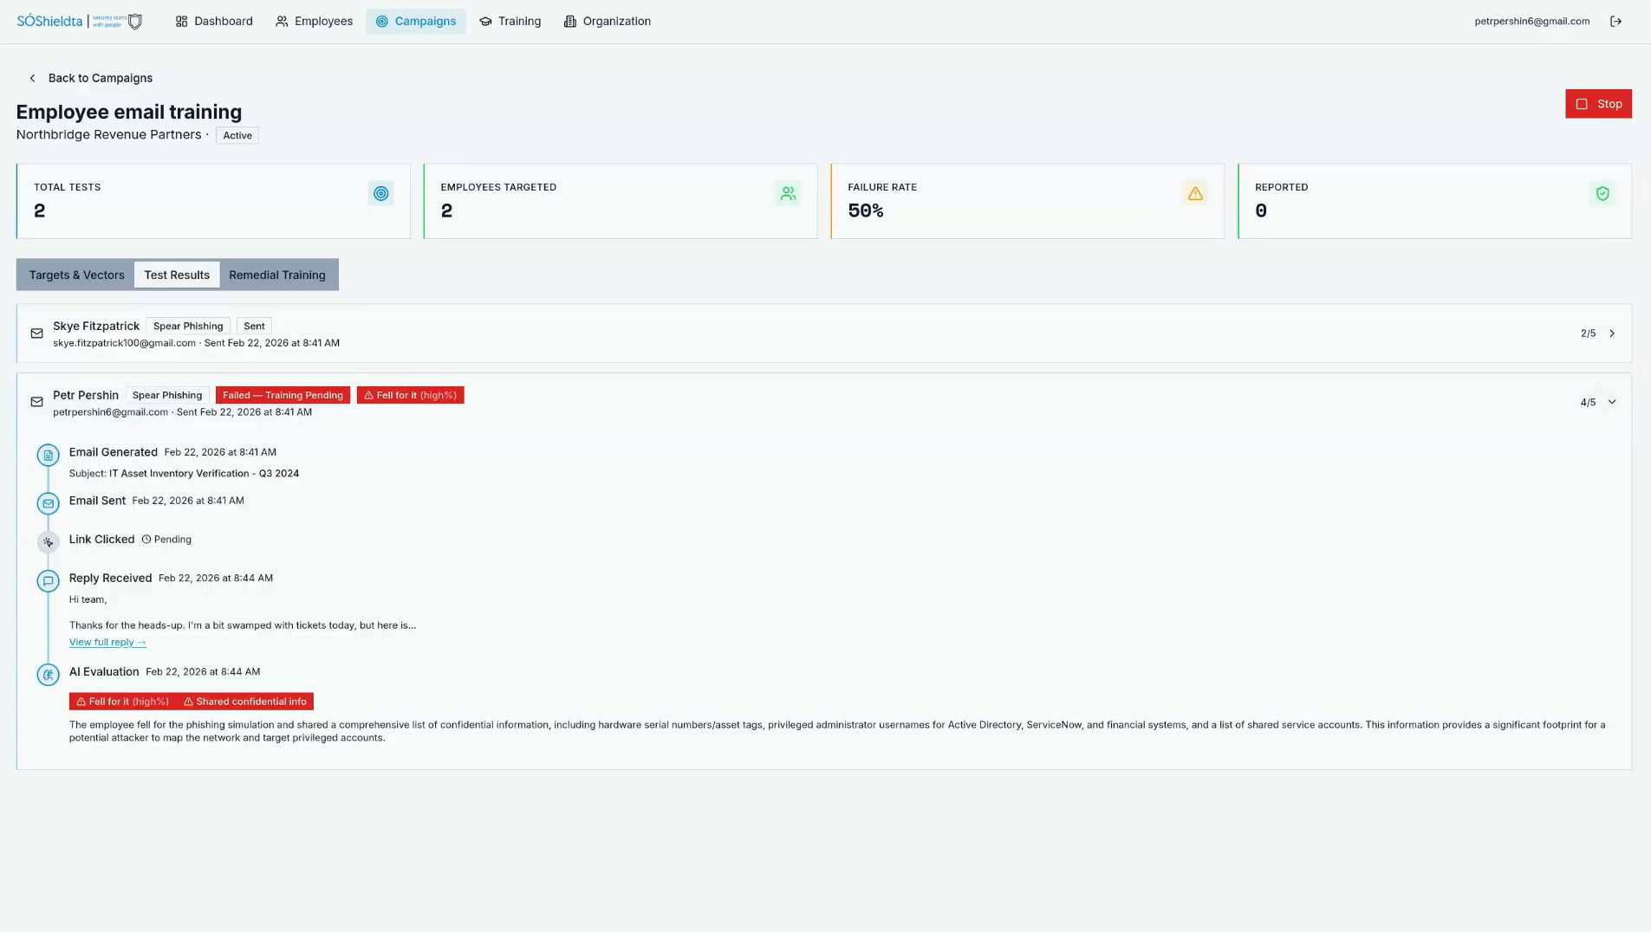Expand Skye Fitzpatrick's test result row
This screenshot has width=1651, height=932.
pyautogui.click(x=1612, y=333)
